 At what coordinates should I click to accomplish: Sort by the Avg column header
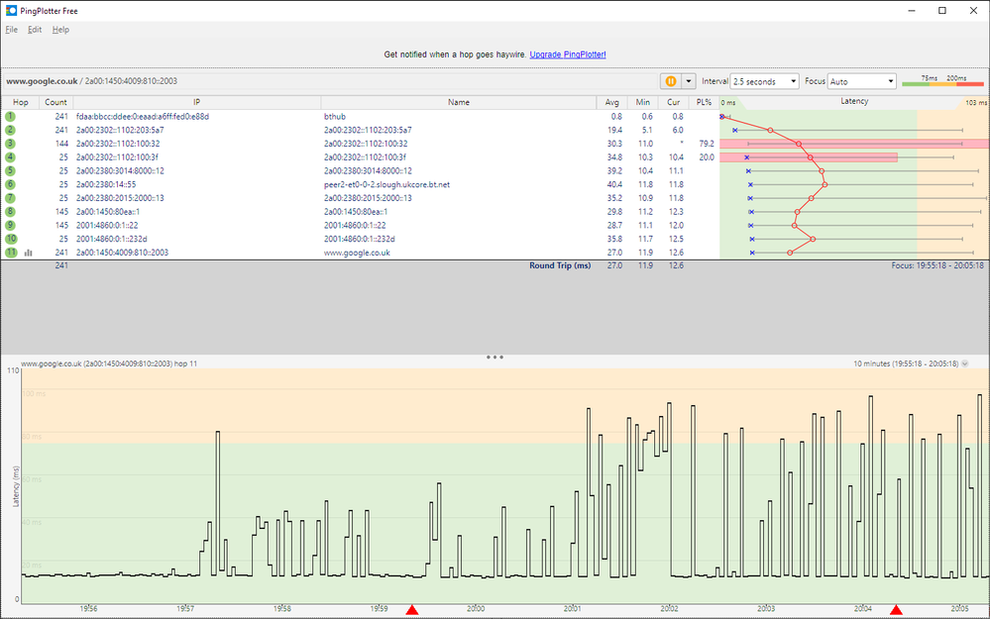[x=611, y=102]
